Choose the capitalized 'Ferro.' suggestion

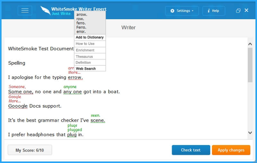tap(81, 27)
